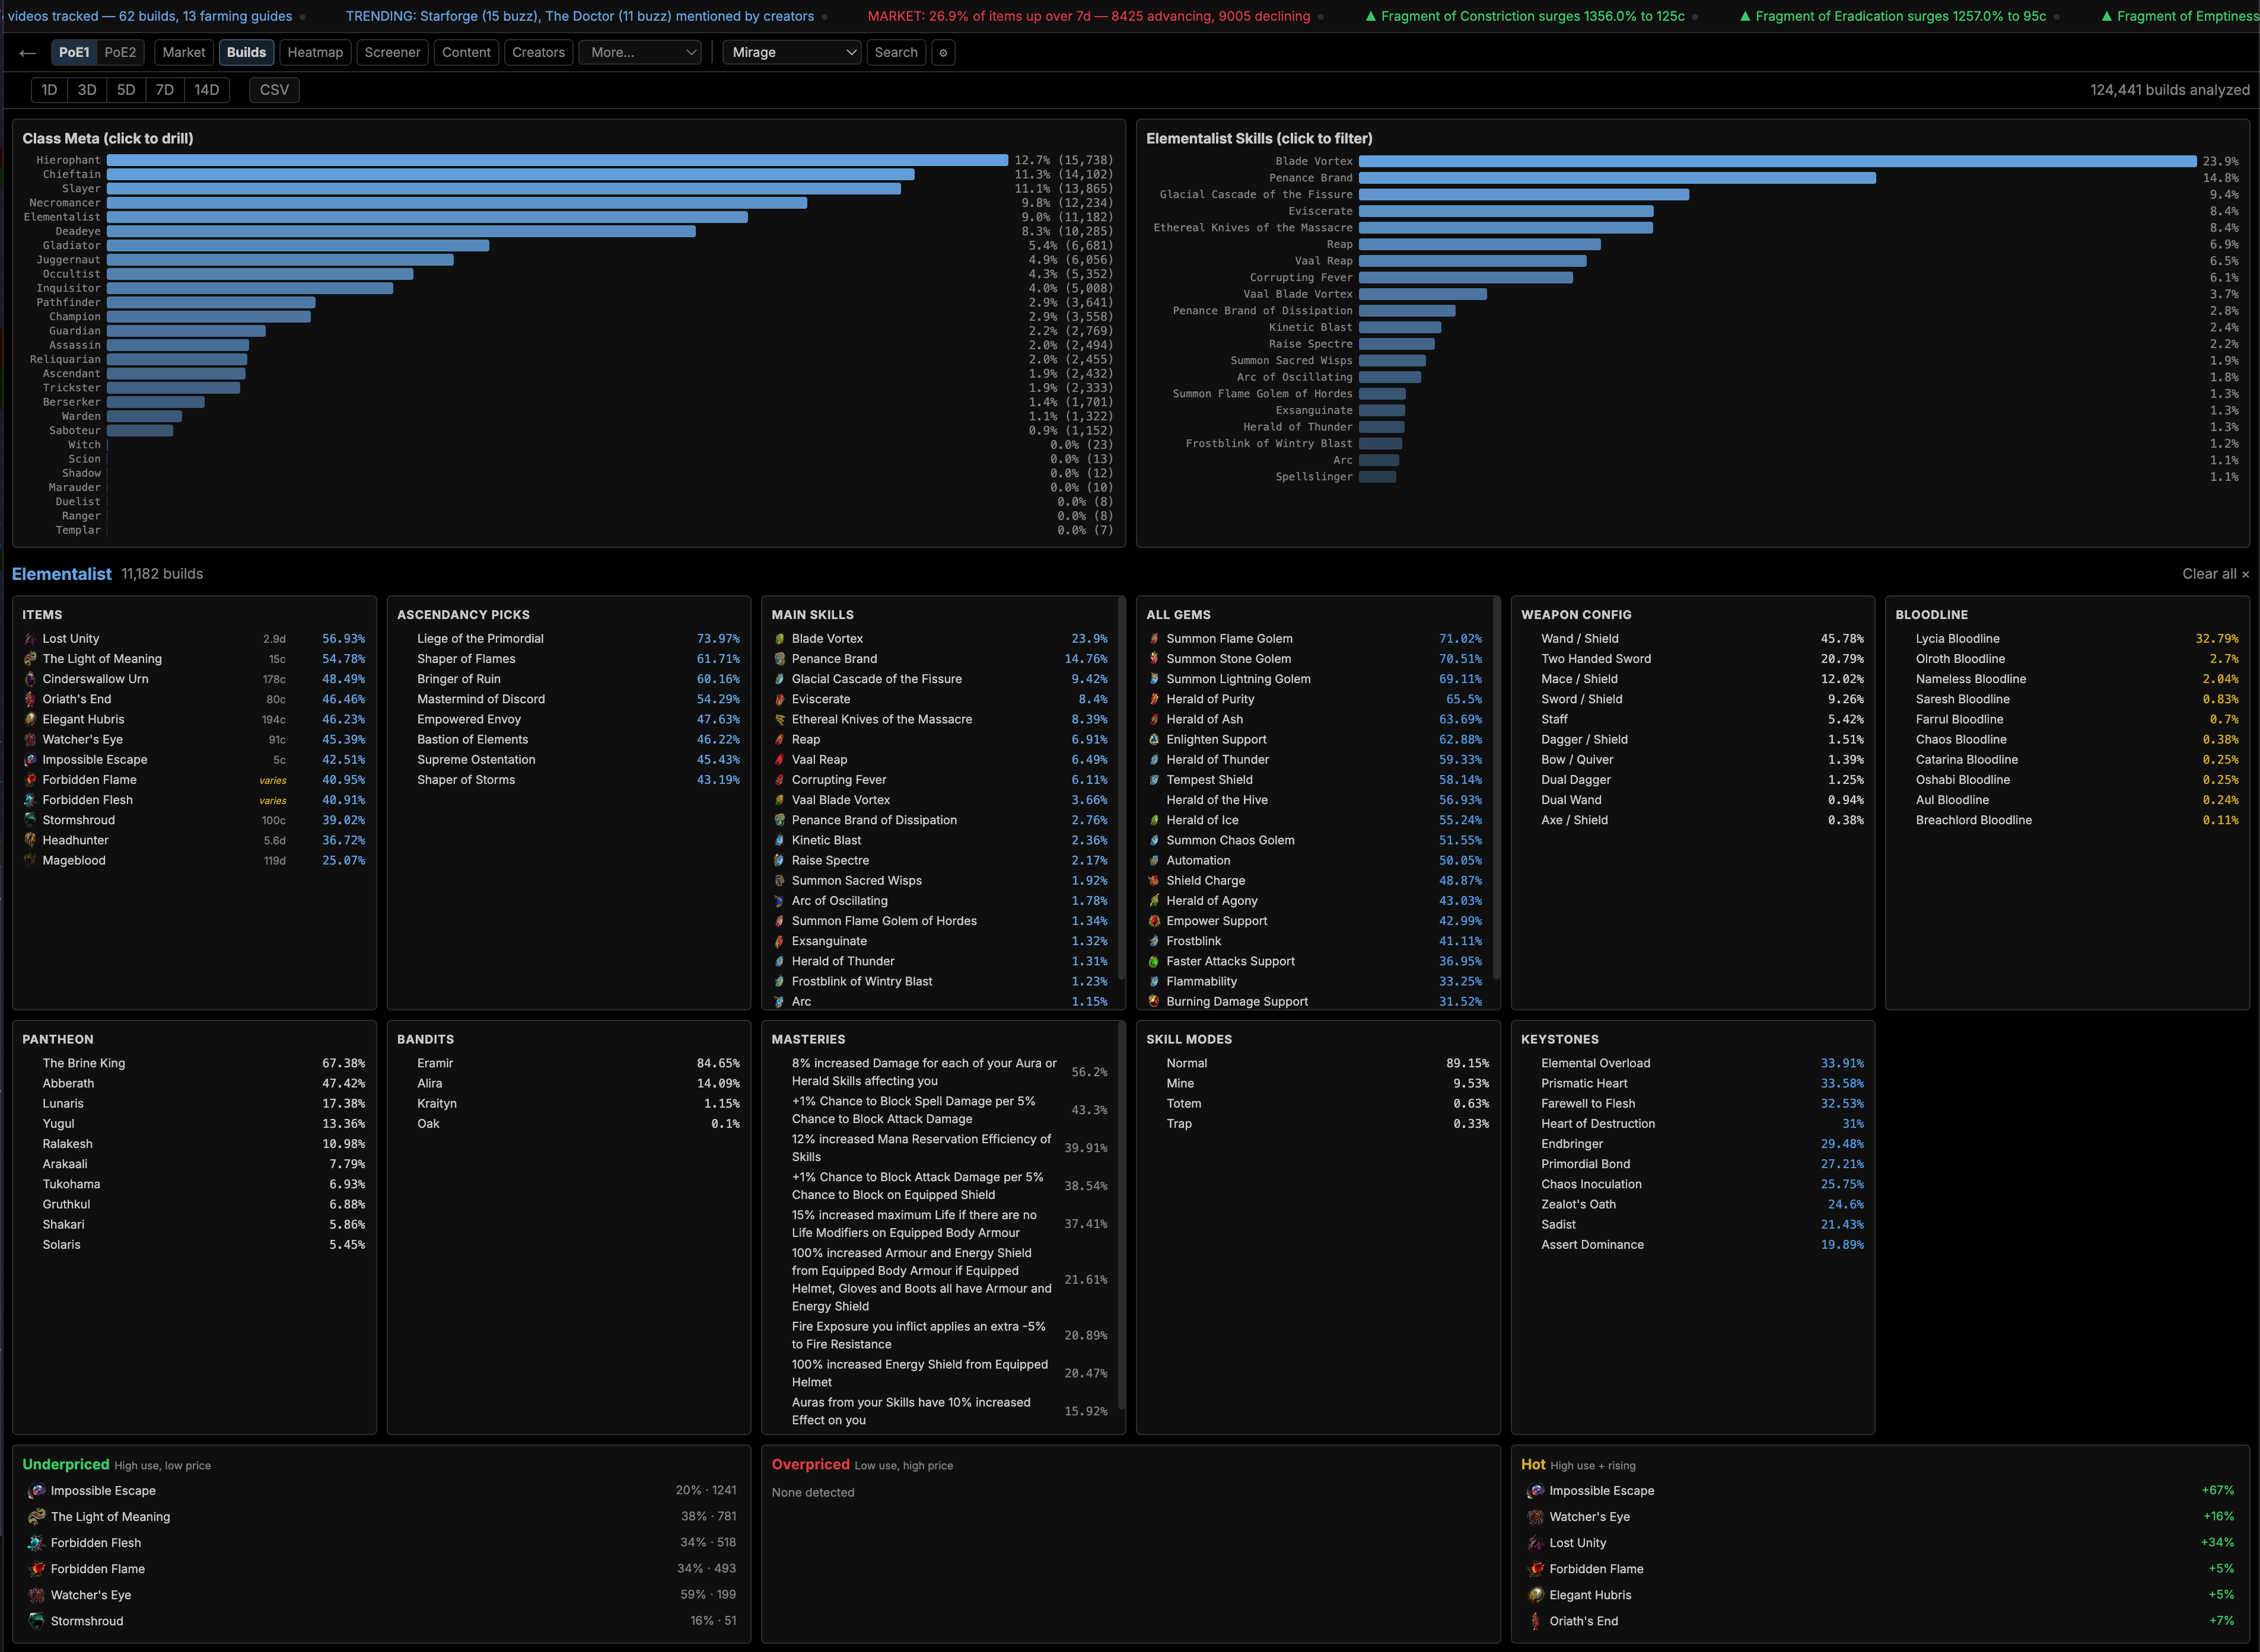2260x1652 pixels.
Task: Click Oriath's End icon in Hot list
Action: tap(1535, 1621)
